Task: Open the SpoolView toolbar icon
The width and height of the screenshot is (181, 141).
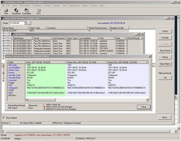Action: [16, 11]
